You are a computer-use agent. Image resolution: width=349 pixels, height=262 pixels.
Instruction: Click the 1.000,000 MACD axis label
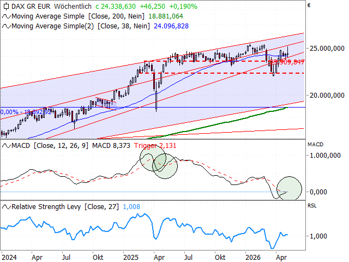pyautogui.click(x=325, y=155)
